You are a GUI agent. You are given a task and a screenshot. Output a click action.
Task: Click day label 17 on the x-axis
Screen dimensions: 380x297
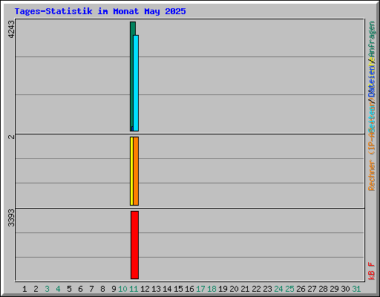click(200, 289)
